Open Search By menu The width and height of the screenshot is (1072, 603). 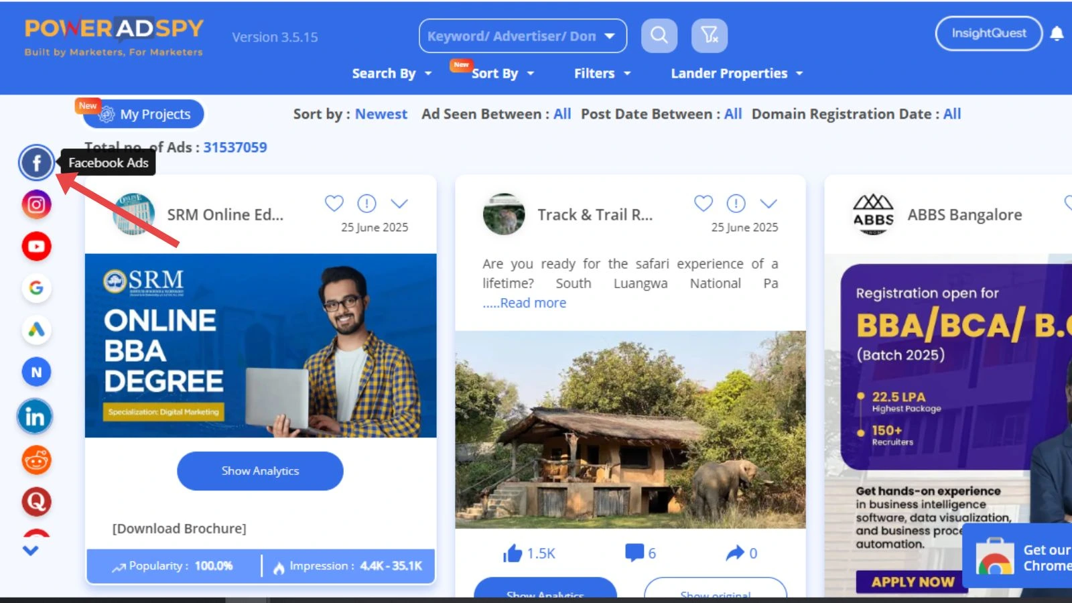(392, 74)
